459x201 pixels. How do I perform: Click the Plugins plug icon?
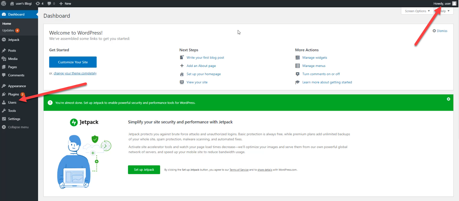tap(4, 94)
